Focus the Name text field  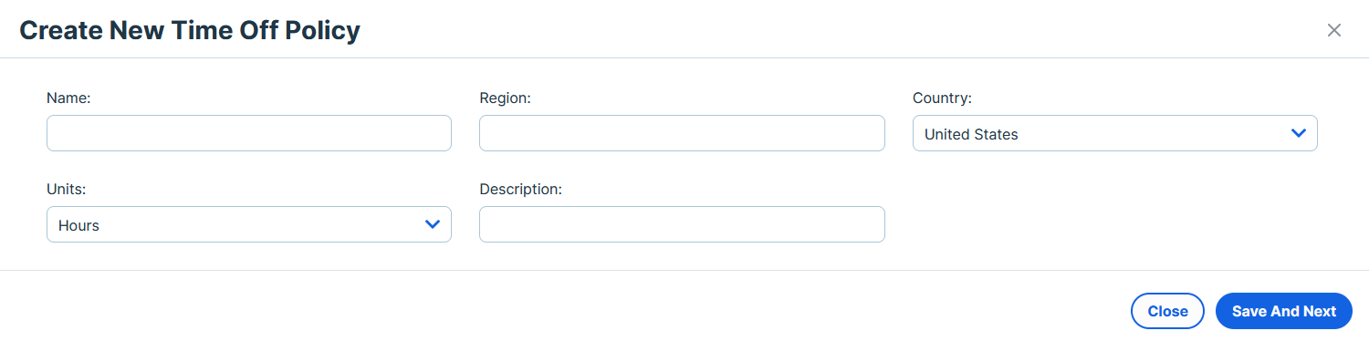coord(249,133)
